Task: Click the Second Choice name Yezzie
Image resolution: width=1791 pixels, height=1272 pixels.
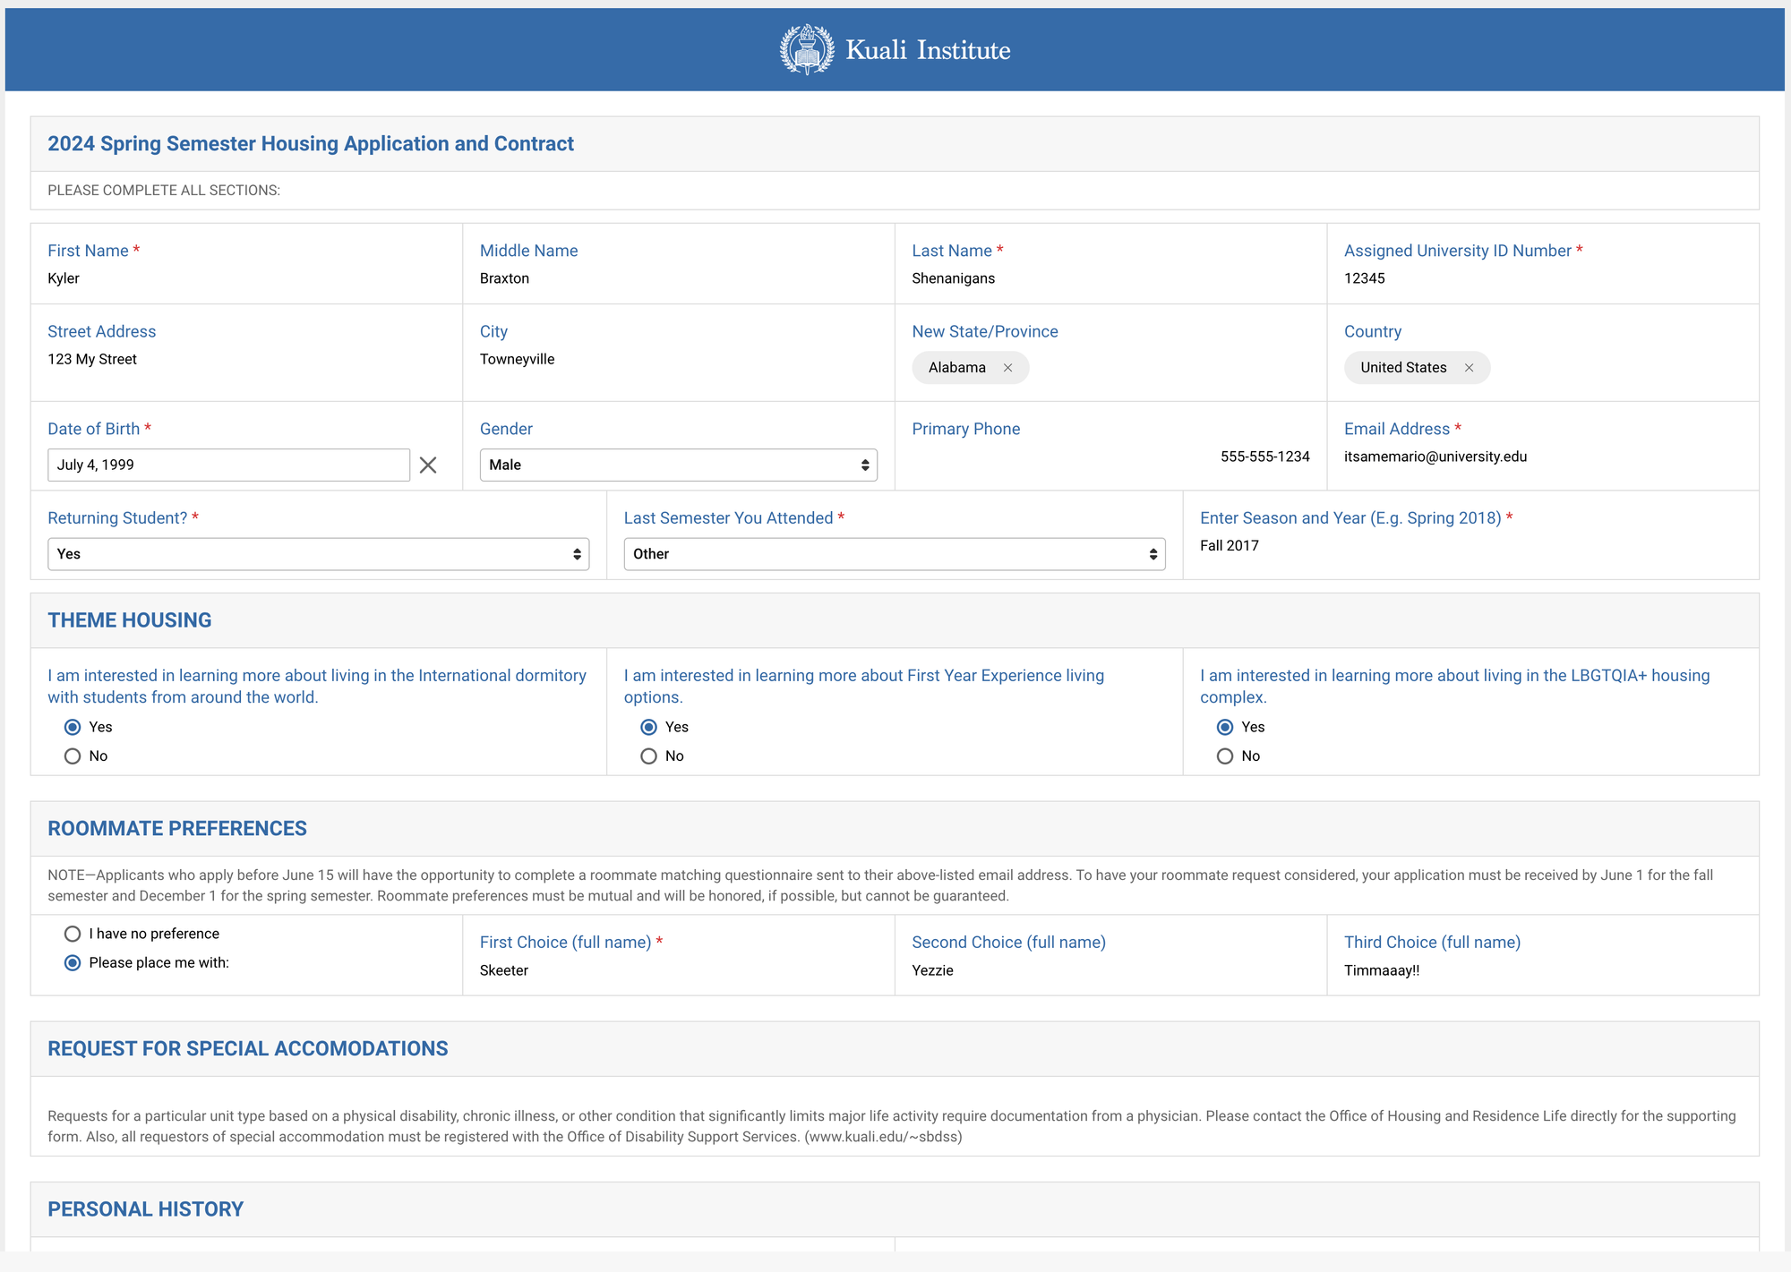Action: click(932, 969)
